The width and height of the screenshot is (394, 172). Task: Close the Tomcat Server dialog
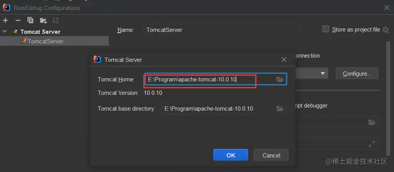pos(284,60)
